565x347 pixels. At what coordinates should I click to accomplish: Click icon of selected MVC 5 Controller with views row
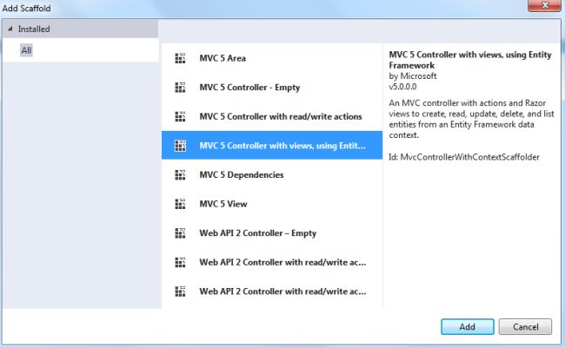(180, 146)
